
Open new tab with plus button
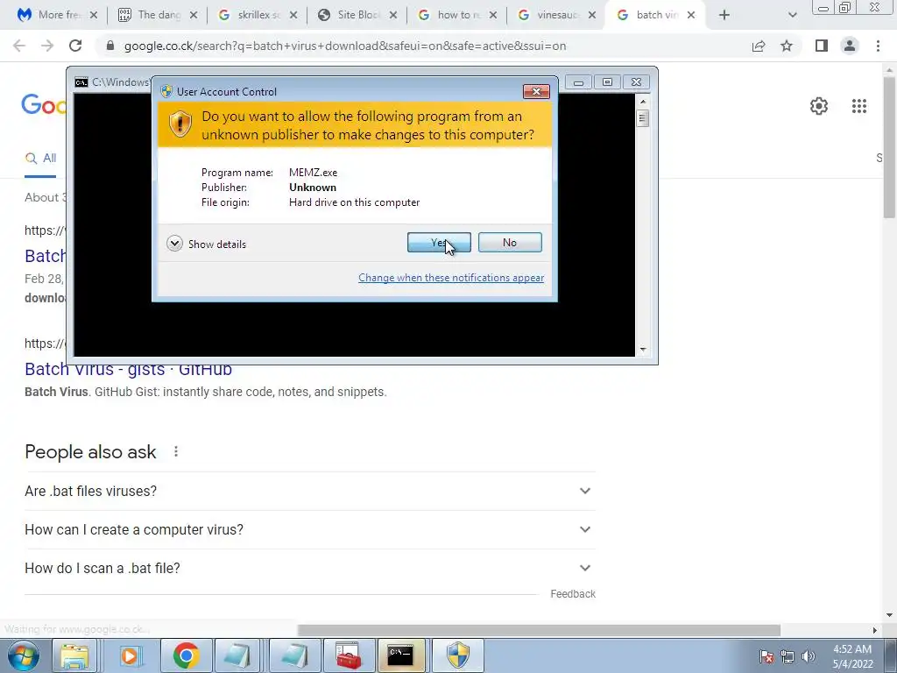click(724, 15)
